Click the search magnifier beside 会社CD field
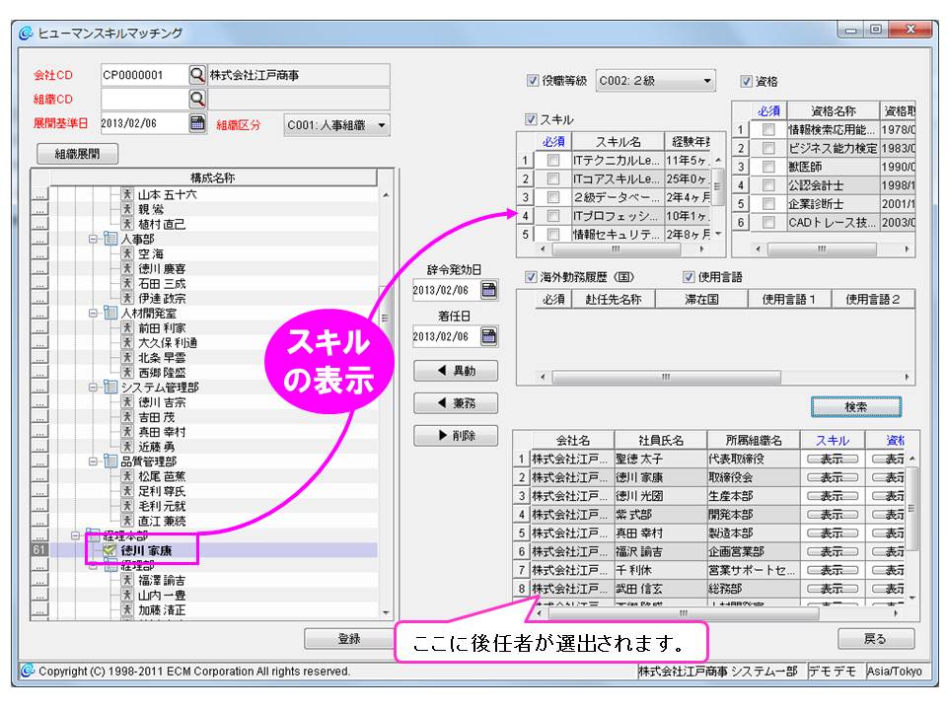The width and height of the screenshot is (947, 710). pyautogui.click(x=197, y=75)
